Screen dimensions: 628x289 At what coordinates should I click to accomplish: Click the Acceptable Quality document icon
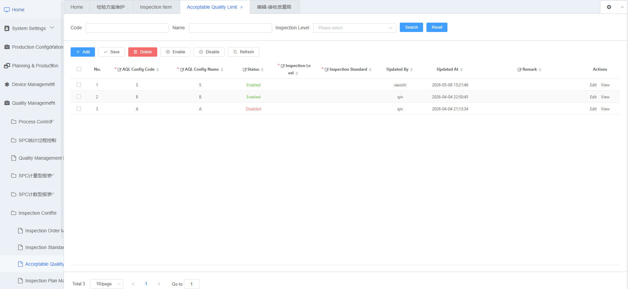point(20,264)
